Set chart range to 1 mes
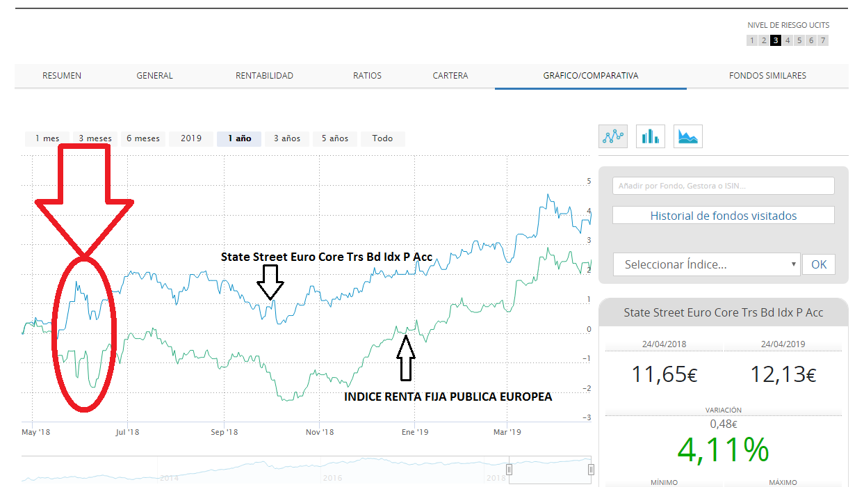864x487 pixels. (47, 138)
